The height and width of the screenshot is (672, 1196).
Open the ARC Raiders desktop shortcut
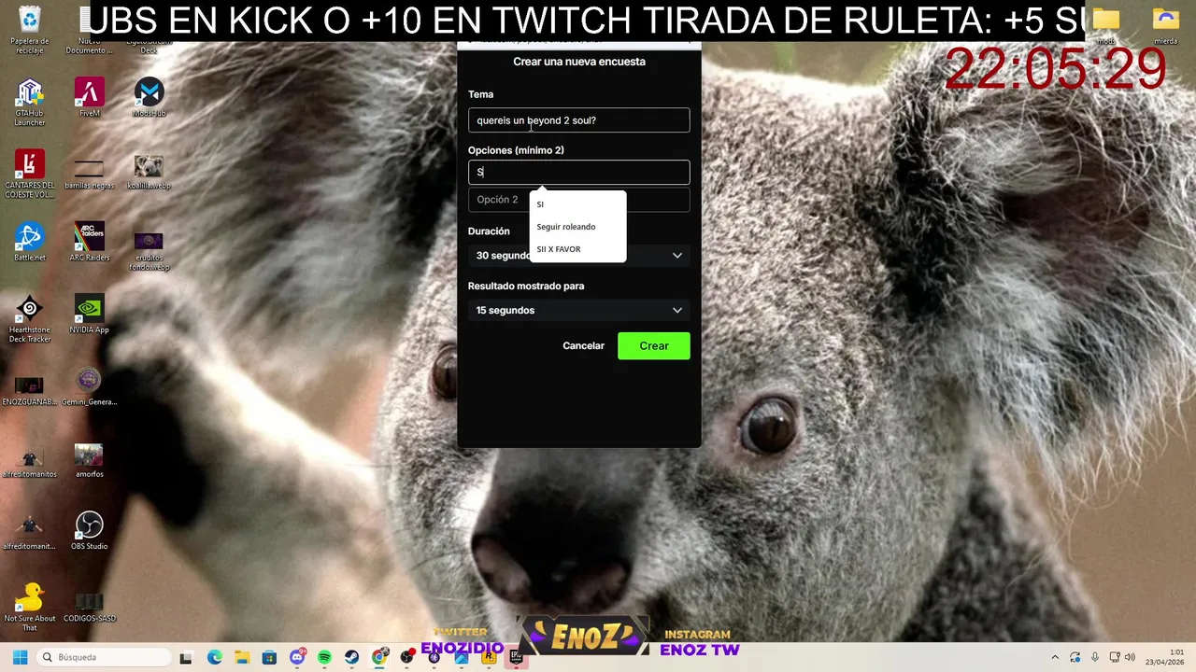click(89, 243)
